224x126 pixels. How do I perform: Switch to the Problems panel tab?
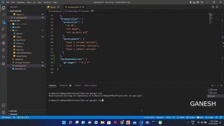click(x=64, y=85)
